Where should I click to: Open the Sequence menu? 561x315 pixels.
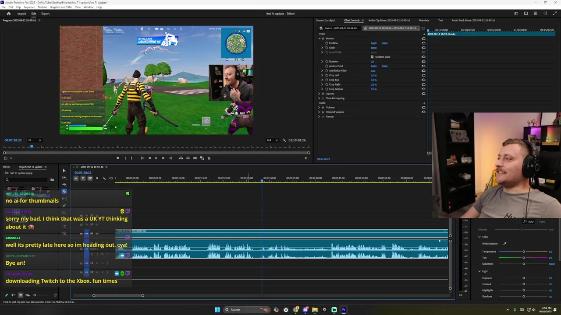29,7
